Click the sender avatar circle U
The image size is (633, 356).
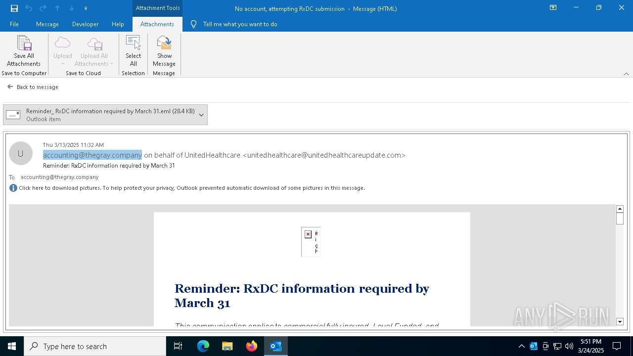click(21, 153)
